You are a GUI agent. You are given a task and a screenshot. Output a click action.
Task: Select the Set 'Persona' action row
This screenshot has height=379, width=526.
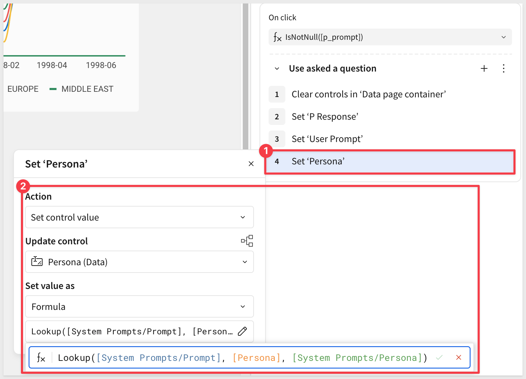point(389,161)
